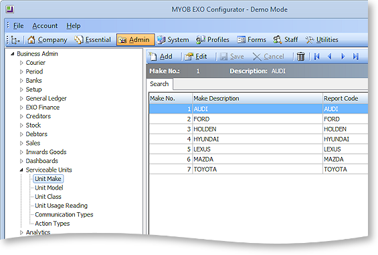This screenshot has width=378, height=255.
Task: Select the HOLDEN make description cell
Action: tap(258, 130)
